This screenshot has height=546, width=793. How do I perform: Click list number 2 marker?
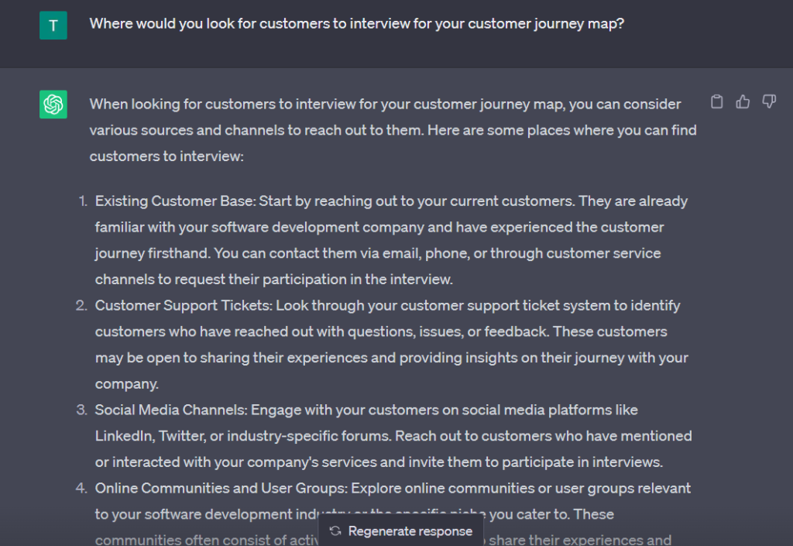pos(81,305)
